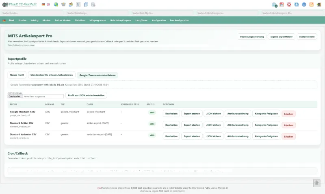Open the shop storefront icon

[282, 4]
